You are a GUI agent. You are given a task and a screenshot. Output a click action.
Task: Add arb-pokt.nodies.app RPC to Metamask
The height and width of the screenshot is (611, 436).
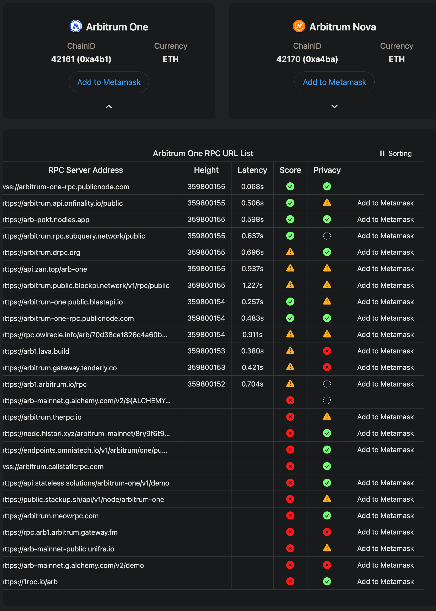tap(385, 219)
